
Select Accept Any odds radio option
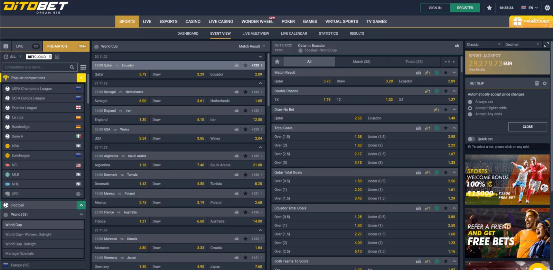tap(470, 114)
